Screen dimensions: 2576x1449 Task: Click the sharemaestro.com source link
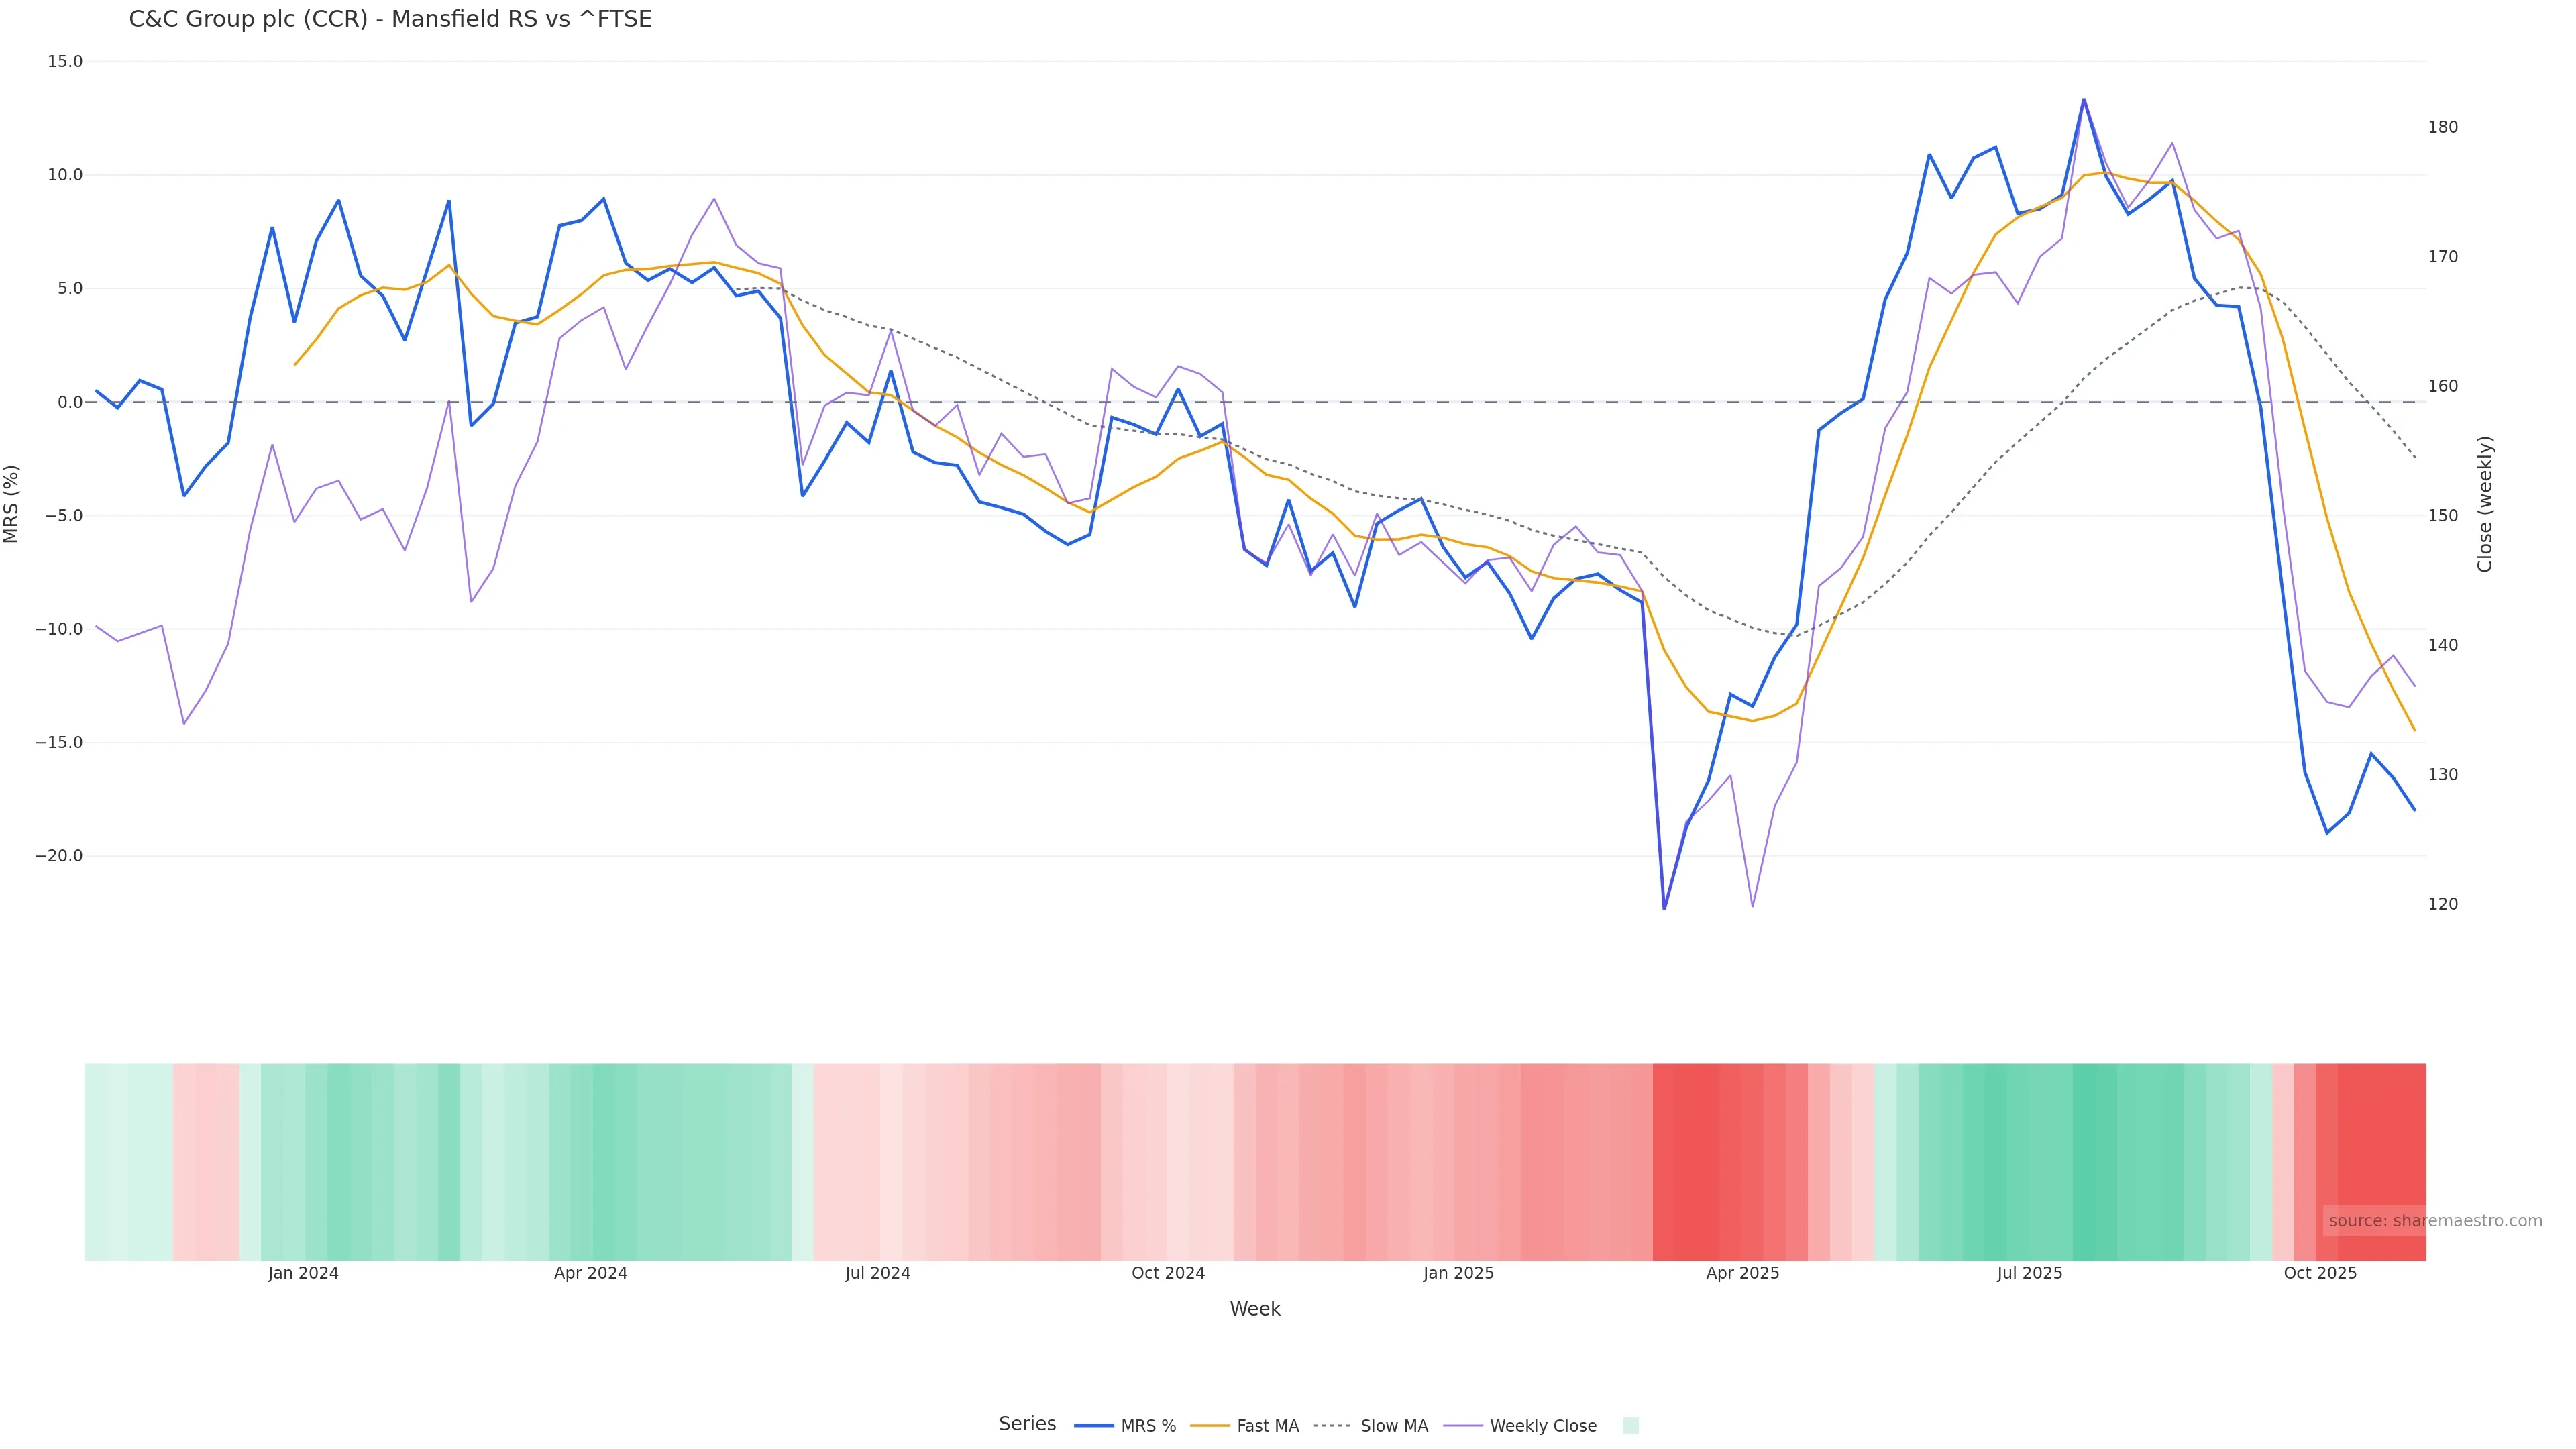click(x=2434, y=1221)
